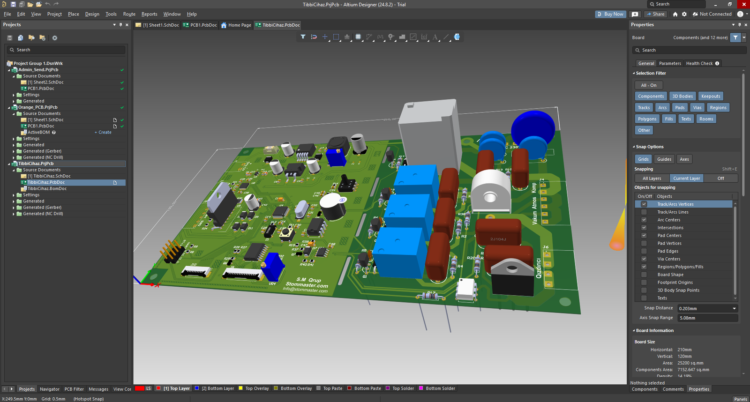Screen dimensions: 750x402
Task: Open Projects panel settings gear
Action: click(54, 38)
